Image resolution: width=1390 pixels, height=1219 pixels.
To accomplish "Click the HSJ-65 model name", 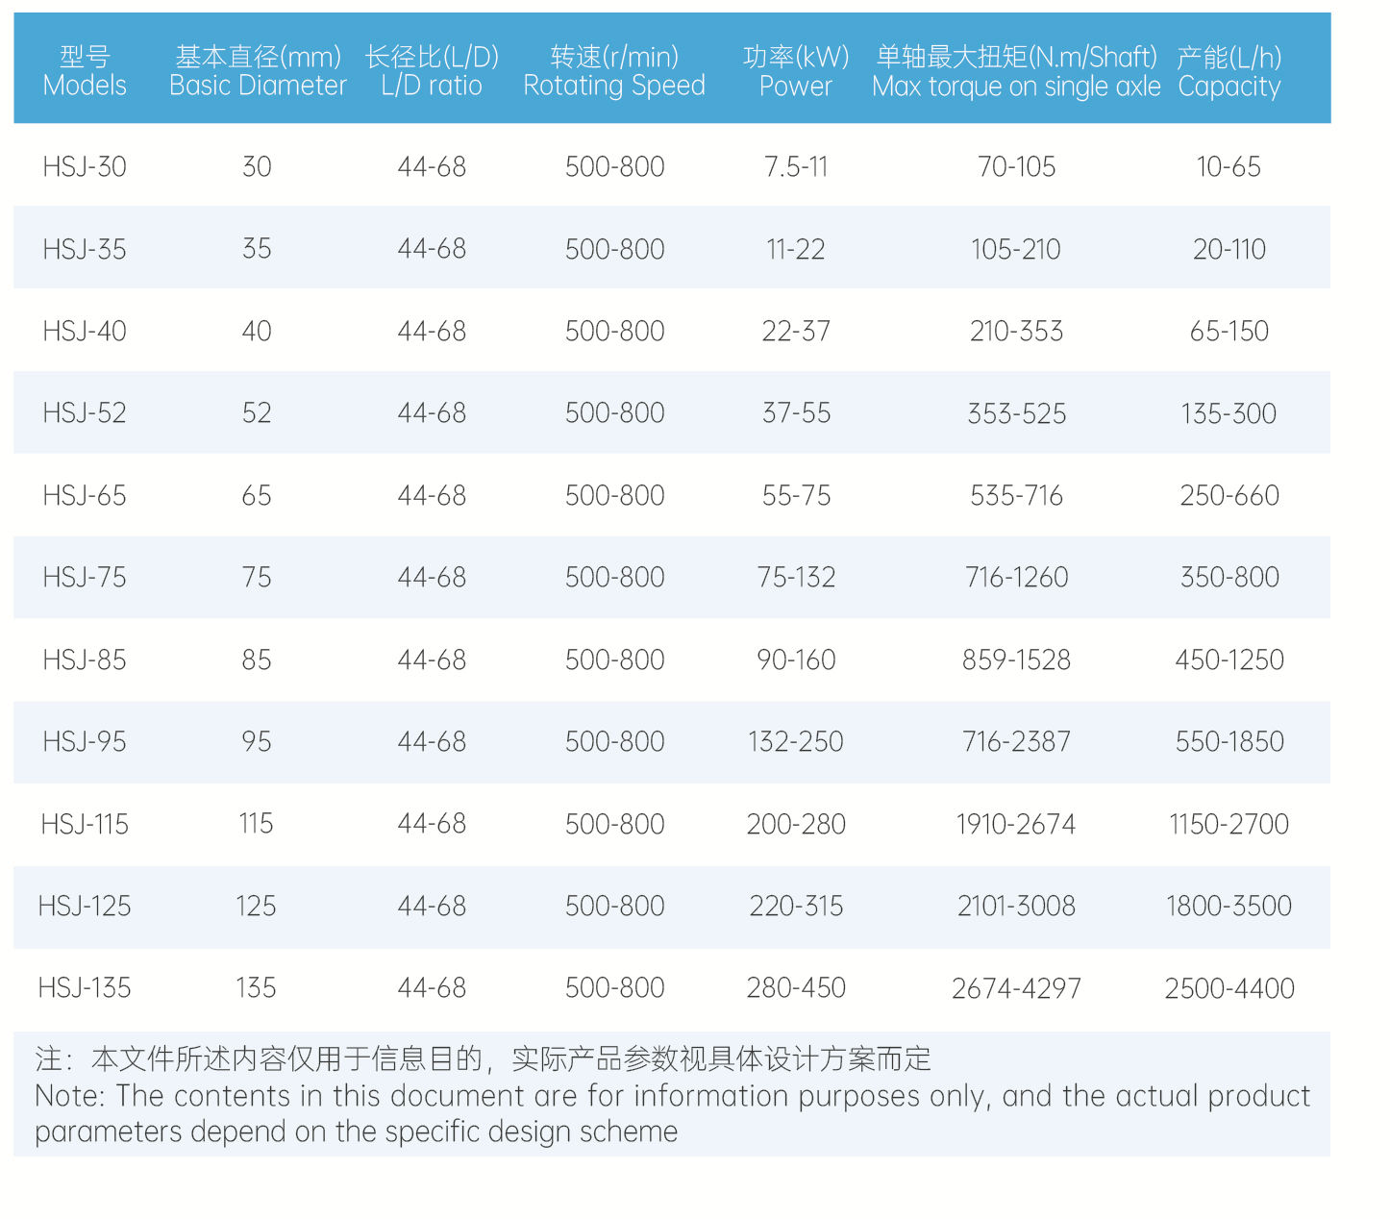I will [85, 496].
